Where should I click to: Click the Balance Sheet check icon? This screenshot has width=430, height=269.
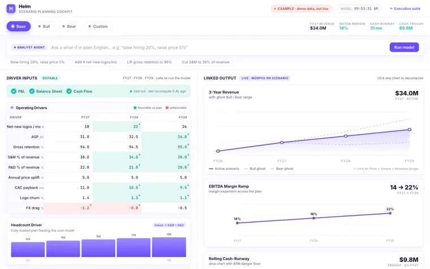[x=32, y=91]
